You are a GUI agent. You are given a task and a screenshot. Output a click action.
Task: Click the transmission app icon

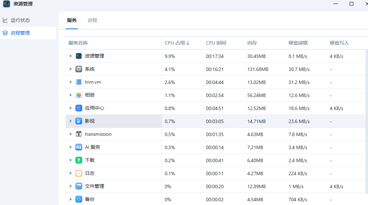click(x=79, y=134)
